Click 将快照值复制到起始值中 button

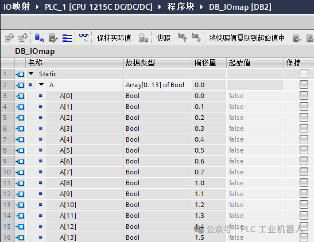(247, 38)
